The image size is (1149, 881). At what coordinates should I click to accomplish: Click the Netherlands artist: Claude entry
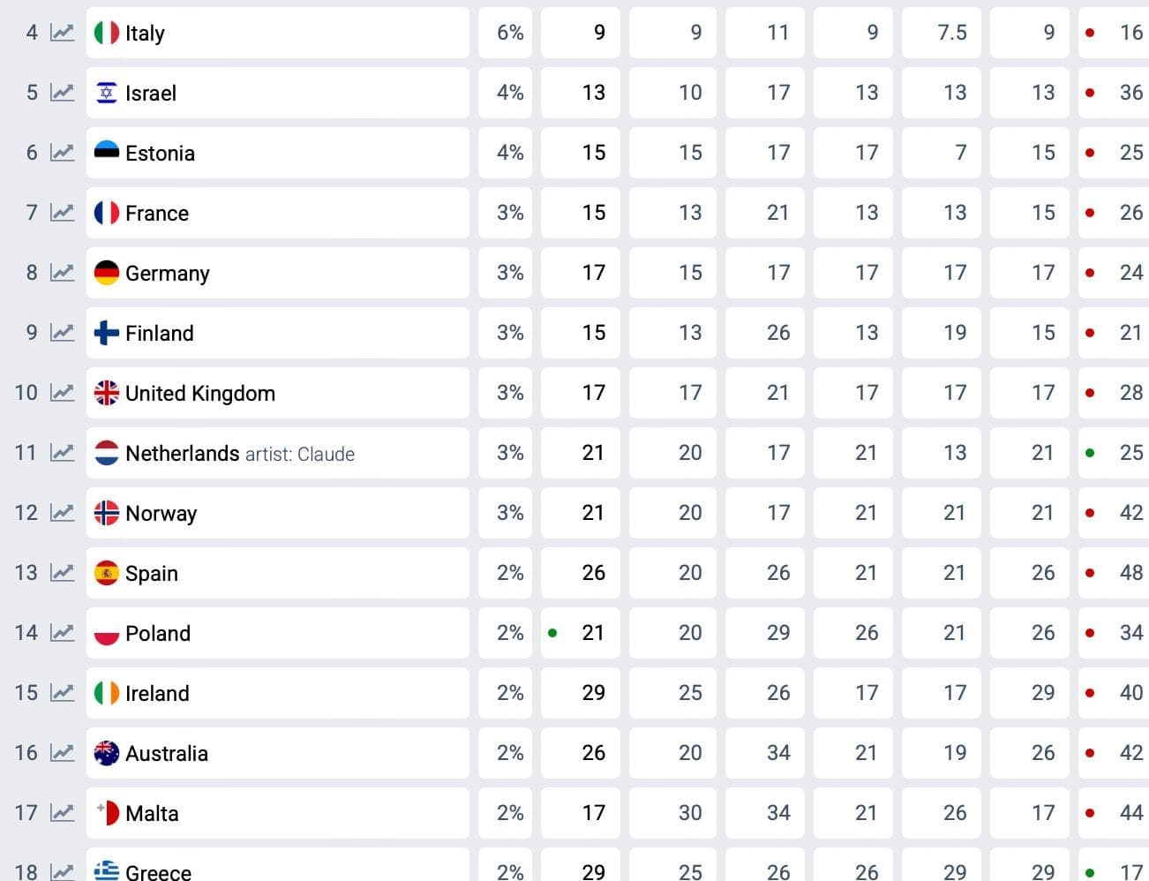(x=240, y=454)
